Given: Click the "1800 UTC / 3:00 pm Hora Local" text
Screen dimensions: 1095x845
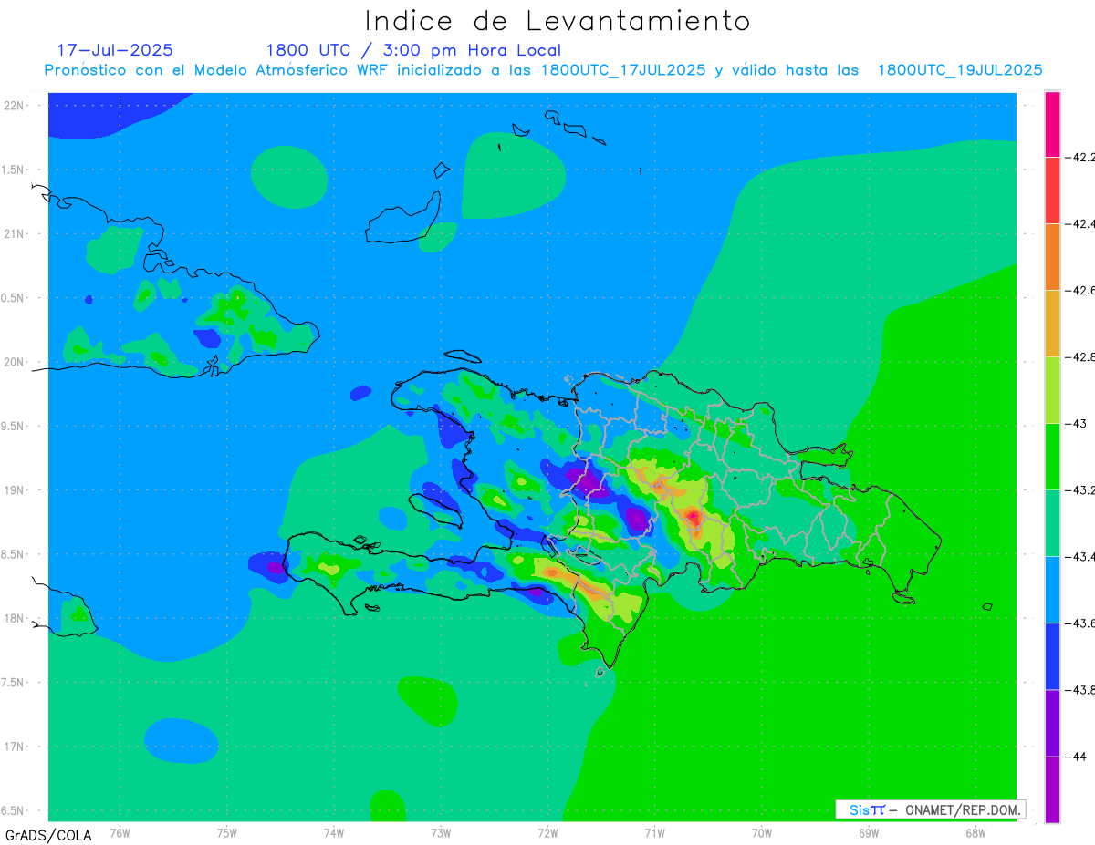Looking at the screenshot, I should pyautogui.click(x=413, y=50).
